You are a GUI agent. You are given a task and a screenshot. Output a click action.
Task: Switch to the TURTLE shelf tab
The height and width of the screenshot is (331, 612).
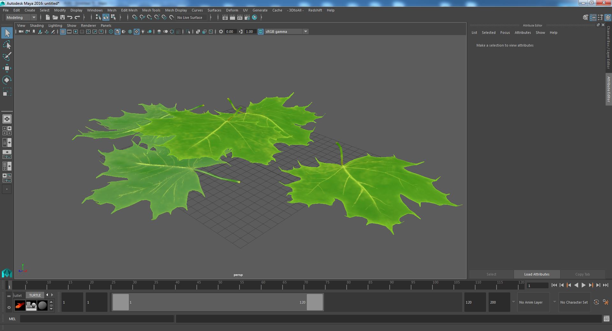35,295
